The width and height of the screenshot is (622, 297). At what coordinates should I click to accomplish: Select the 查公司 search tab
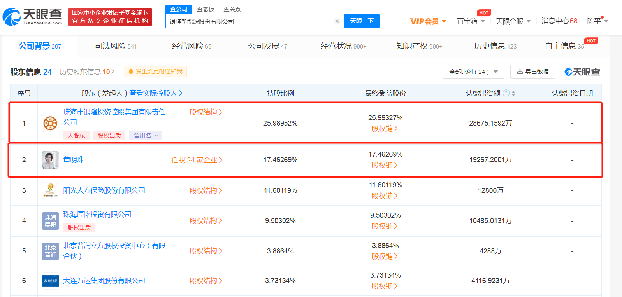[179, 9]
